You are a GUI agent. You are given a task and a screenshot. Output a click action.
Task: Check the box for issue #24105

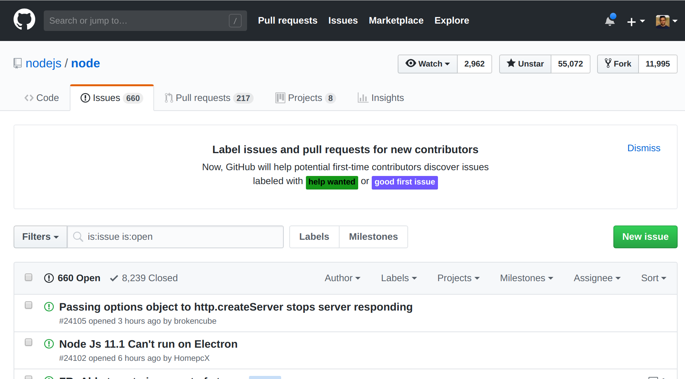(29, 305)
